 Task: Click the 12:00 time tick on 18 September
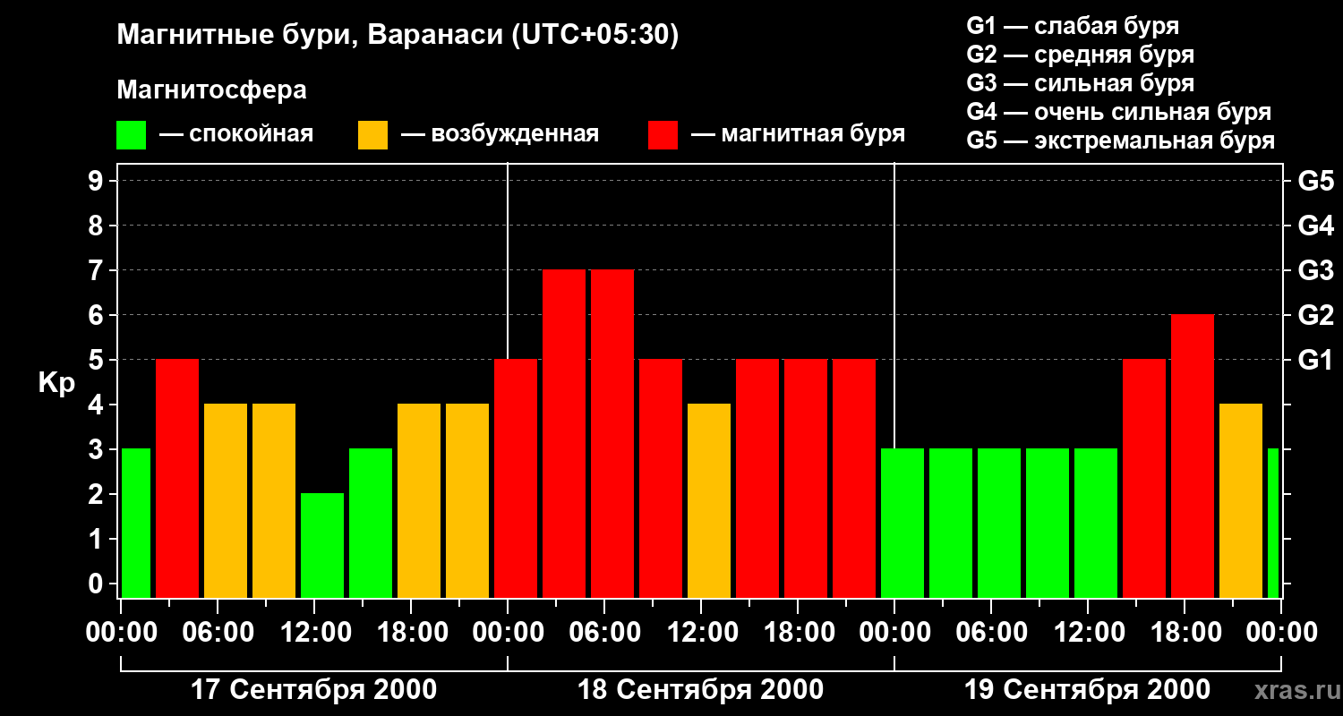coord(701,633)
